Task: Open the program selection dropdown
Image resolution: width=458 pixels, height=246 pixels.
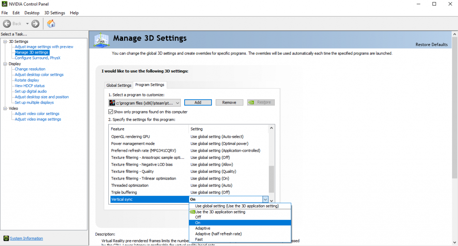Action: tap(178, 103)
